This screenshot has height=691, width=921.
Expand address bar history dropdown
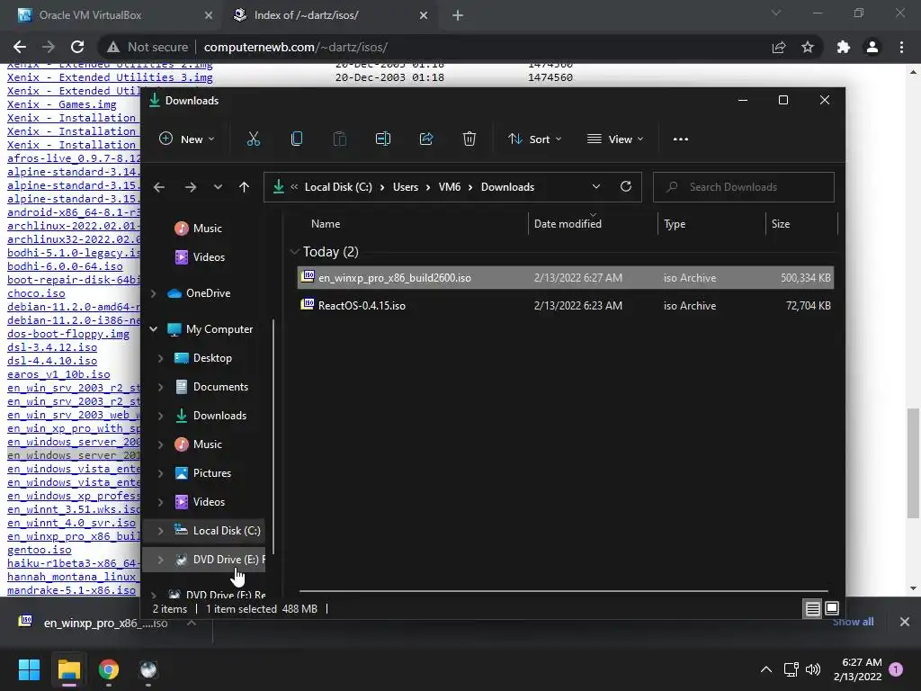(x=596, y=187)
